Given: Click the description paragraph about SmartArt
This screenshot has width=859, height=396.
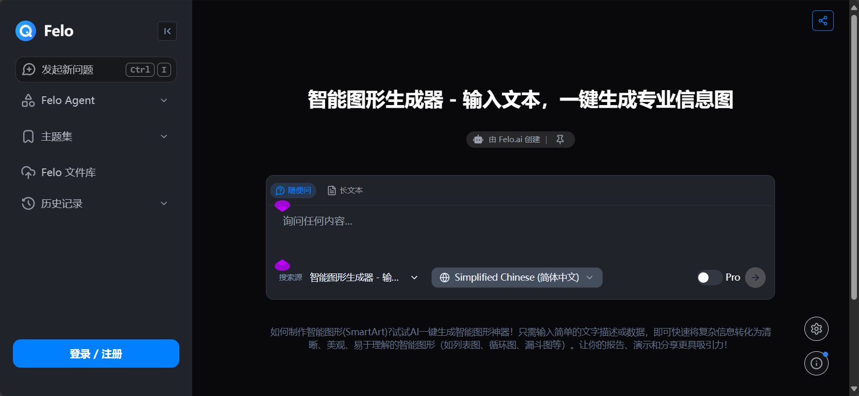Looking at the screenshot, I should pos(520,338).
